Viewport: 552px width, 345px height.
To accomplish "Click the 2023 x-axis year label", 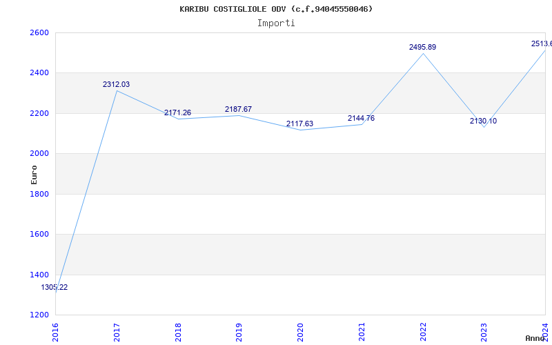I will [484, 333].
